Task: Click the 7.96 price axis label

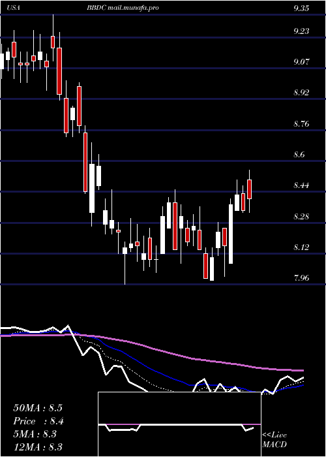Action: tap(301, 277)
